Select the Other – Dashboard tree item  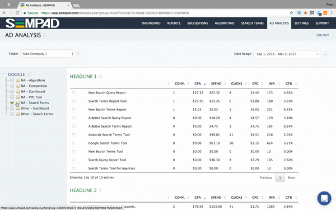click(x=35, y=109)
